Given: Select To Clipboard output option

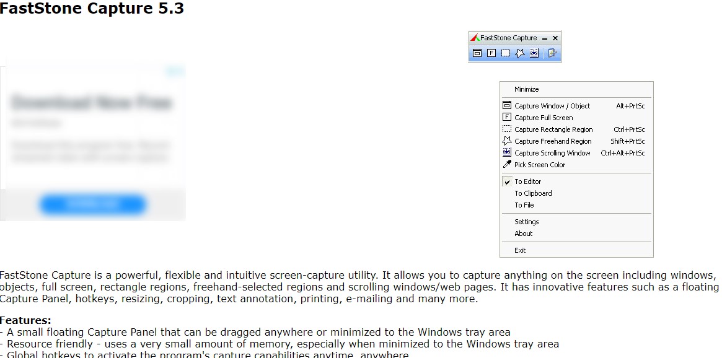Looking at the screenshot, I should point(576,193).
